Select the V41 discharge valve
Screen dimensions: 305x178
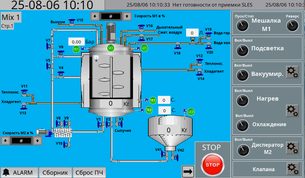(163, 154)
